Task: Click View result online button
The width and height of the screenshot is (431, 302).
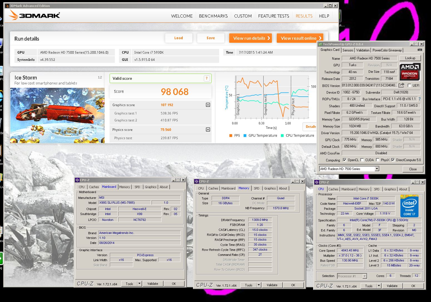Action: click(x=300, y=38)
